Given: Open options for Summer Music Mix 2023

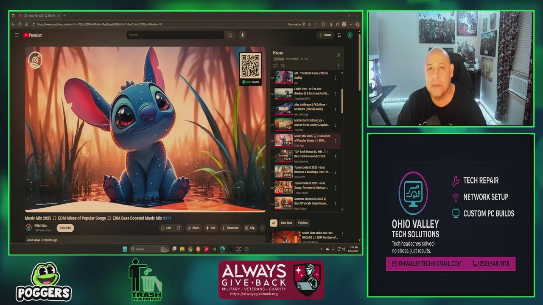Looking at the screenshot, I should (x=336, y=203).
